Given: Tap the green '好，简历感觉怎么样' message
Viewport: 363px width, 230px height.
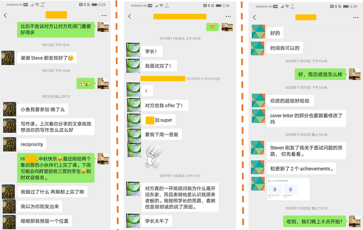Looking at the screenshot, I should 320,74.
